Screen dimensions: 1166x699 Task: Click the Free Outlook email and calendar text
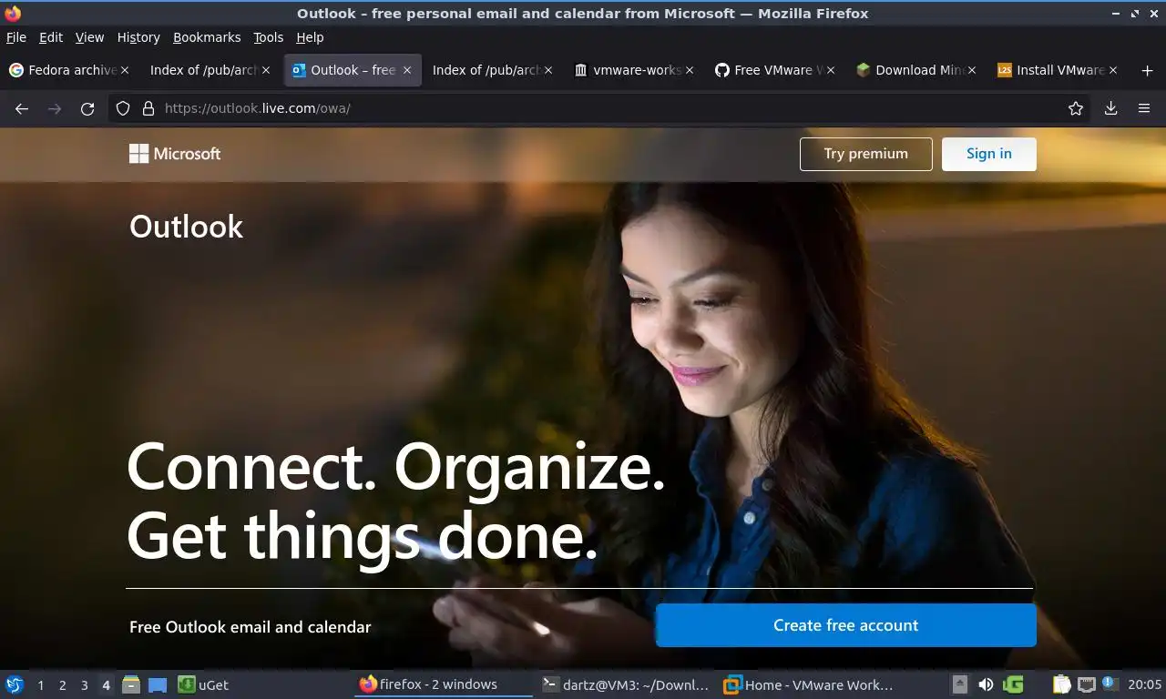click(251, 627)
